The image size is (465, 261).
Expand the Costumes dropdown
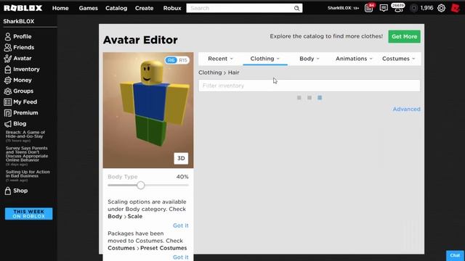click(x=398, y=59)
